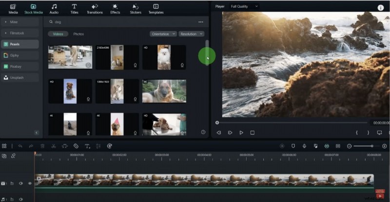Zoom in the timeline plus button

[384, 146]
